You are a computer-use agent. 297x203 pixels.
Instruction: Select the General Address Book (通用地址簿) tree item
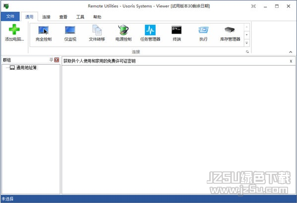(x=26, y=68)
